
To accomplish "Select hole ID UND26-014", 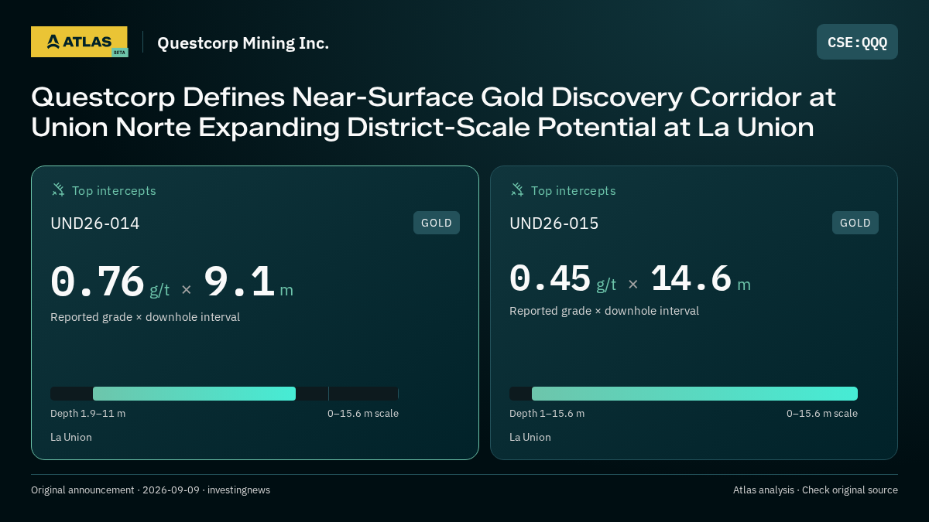I will pyautogui.click(x=95, y=223).
